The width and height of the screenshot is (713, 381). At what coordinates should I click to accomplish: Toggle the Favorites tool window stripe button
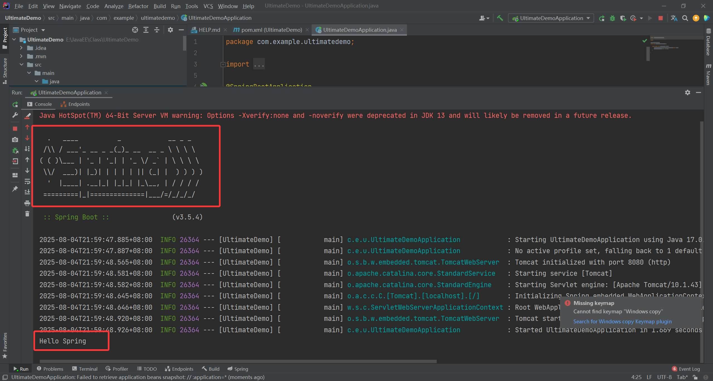pyautogui.click(x=5, y=346)
